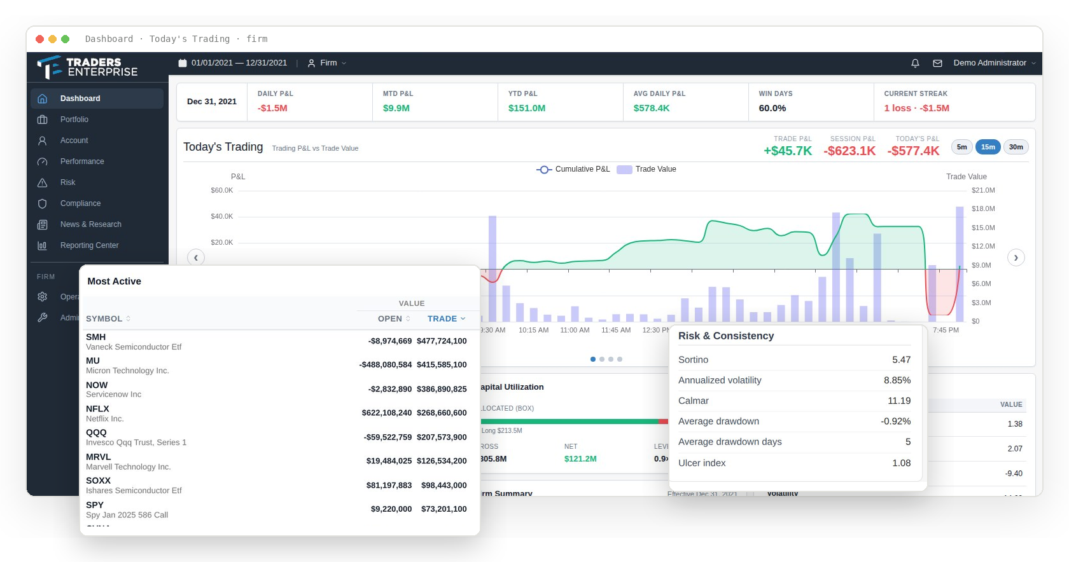Open the Account menu item
This screenshot has height=562, width=1069.
97,140
